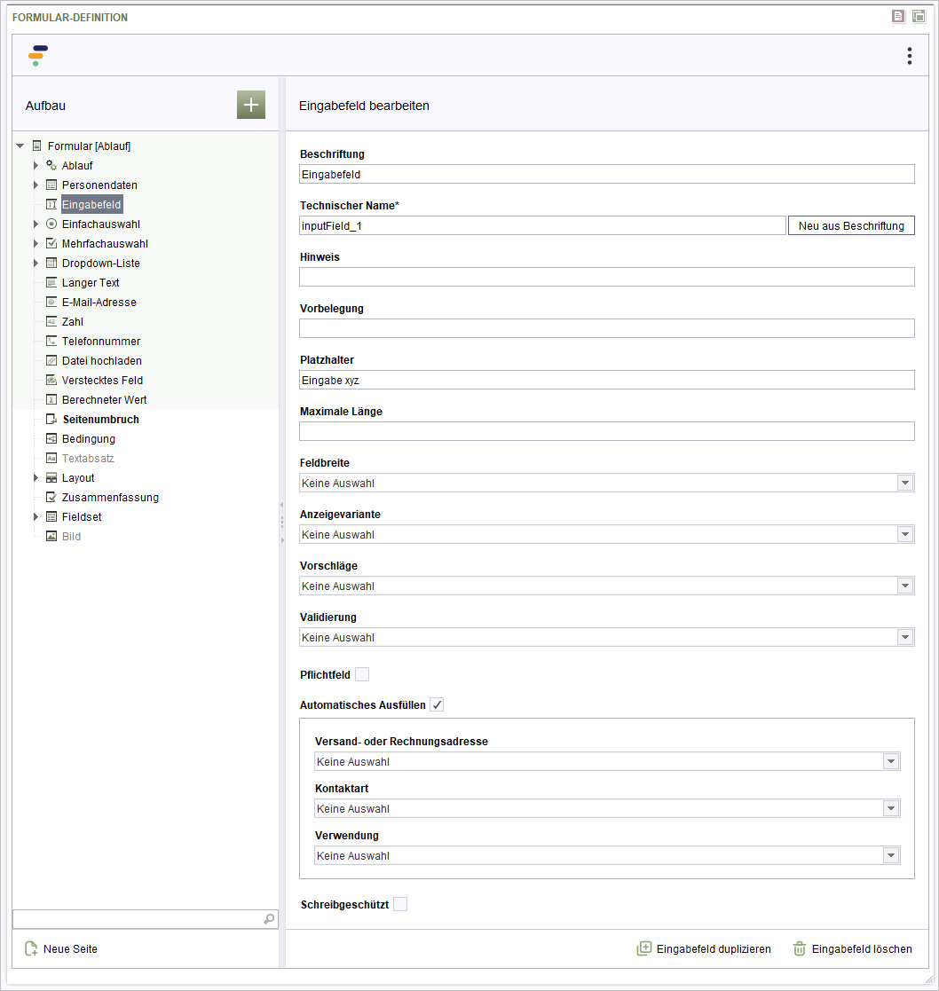Open the Validierung dropdown
Image resolution: width=939 pixels, height=991 pixels.
[x=606, y=637]
